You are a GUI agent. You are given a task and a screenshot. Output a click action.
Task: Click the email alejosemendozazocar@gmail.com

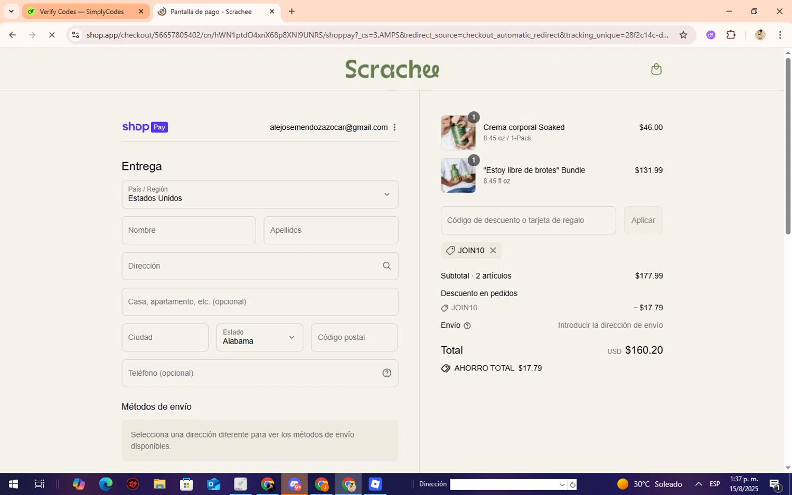[x=328, y=127]
